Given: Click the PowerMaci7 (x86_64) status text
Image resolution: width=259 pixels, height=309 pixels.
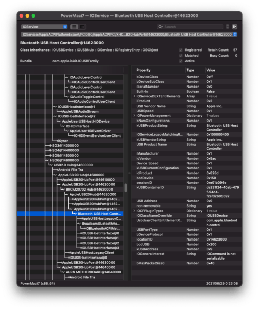Looking at the screenshot, I should click(38, 283).
